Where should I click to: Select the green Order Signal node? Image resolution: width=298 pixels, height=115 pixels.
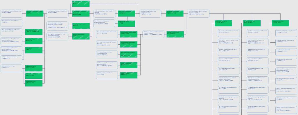click(x=34, y=50)
